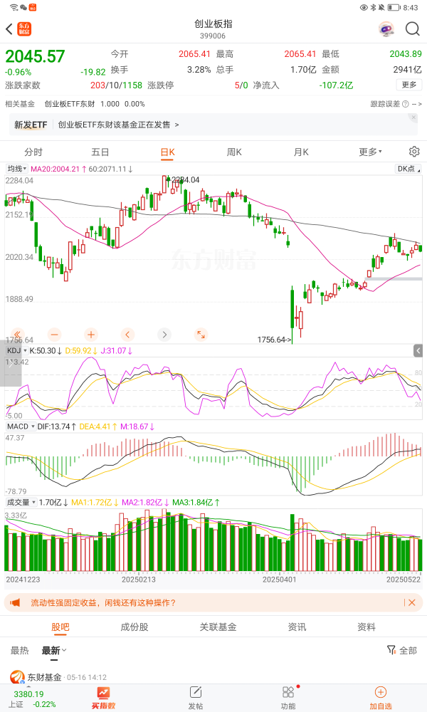The image size is (427, 712).
Task: Close the 流动性强固定收益 ad banner
Action: tap(411, 603)
